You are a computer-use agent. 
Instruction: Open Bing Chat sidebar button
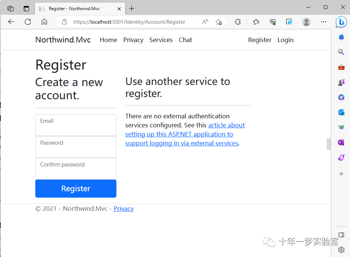coord(341,22)
